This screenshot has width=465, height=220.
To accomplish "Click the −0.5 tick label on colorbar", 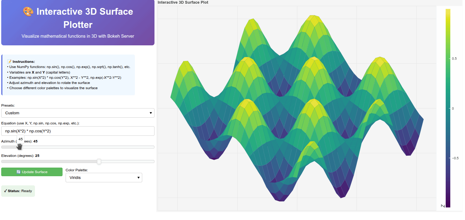I will point(455,158).
